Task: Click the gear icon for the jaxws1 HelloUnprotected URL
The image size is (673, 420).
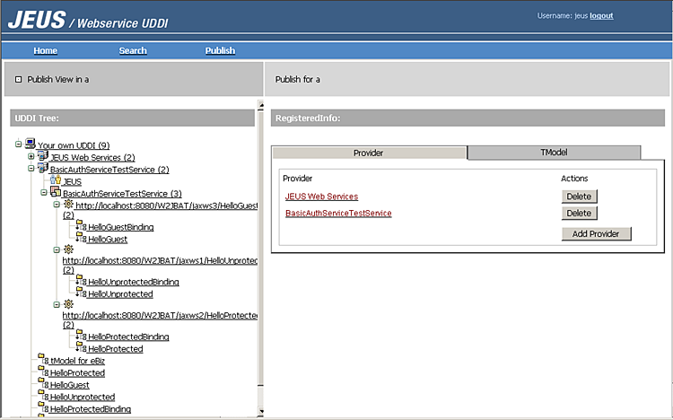Action: [x=68, y=249]
